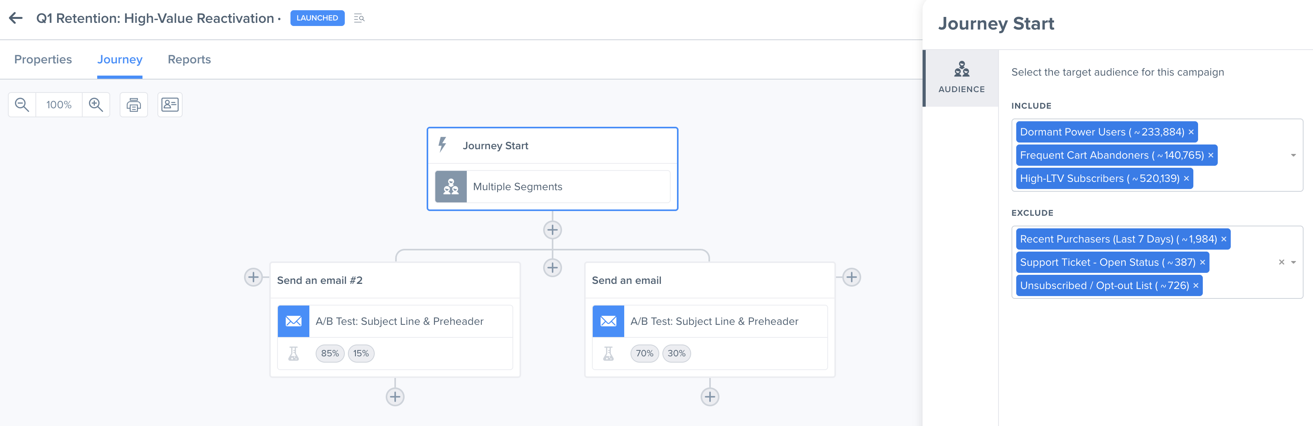Click the contact card icon in toolbar

pos(170,105)
